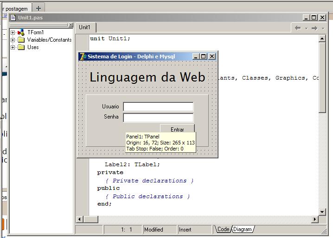Click the Delphi 7 form icon
The image size is (333, 238).
pos(83,56)
